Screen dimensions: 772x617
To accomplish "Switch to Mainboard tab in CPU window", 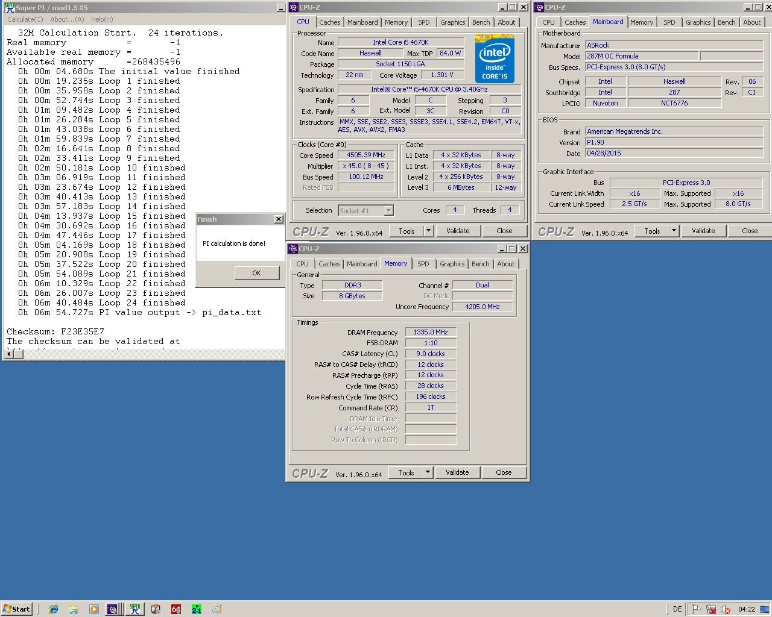I will 362,22.
